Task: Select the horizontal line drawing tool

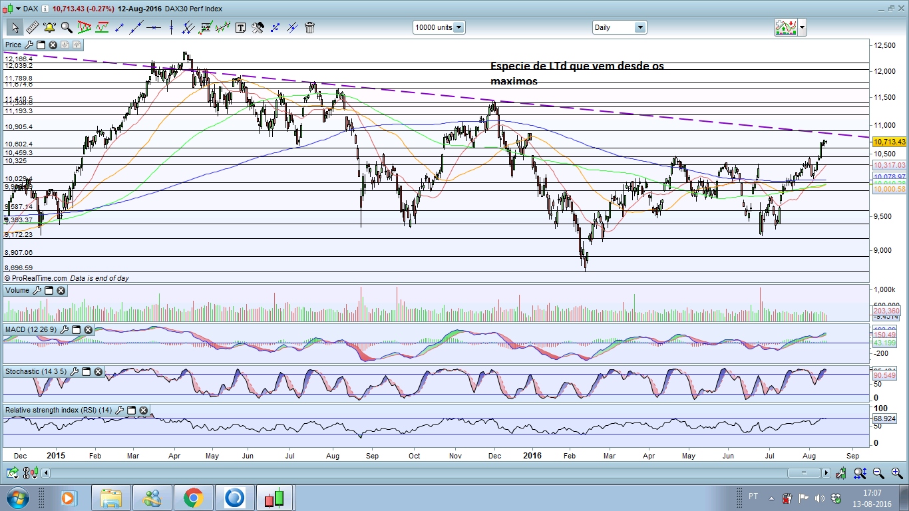Action: pos(154,27)
